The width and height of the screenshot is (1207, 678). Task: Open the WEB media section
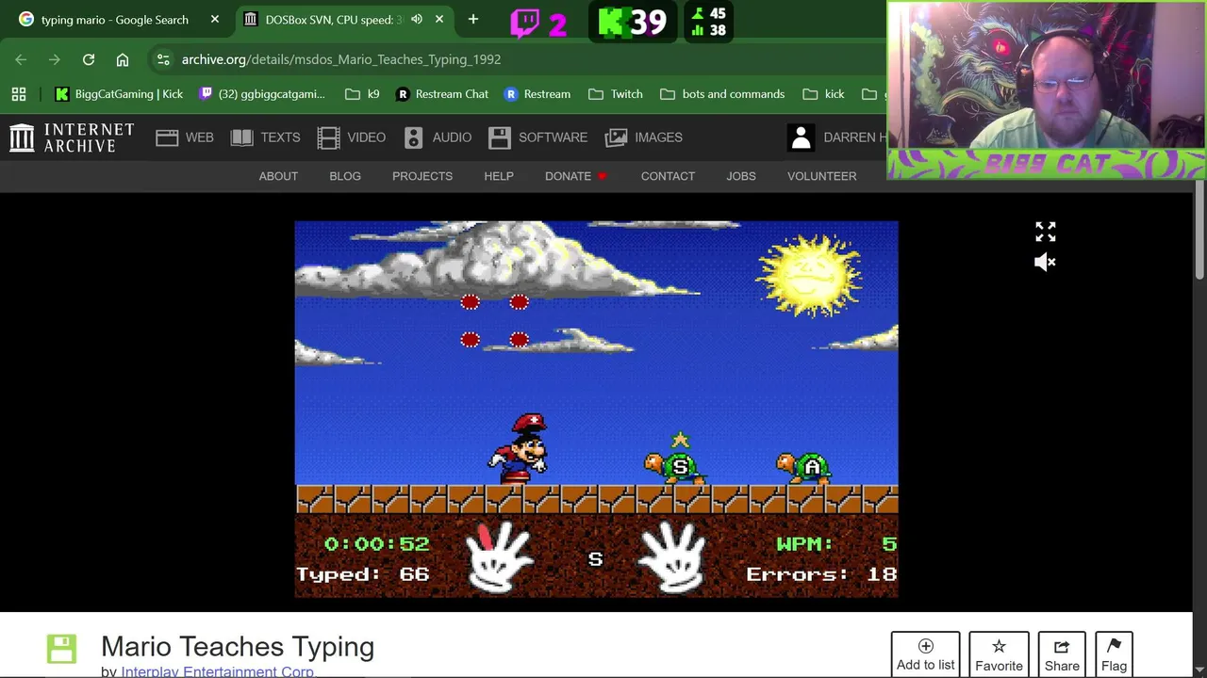185,137
